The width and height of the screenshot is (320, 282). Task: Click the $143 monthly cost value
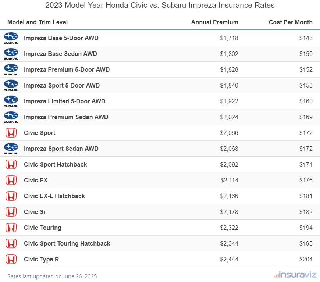click(306, 38)
